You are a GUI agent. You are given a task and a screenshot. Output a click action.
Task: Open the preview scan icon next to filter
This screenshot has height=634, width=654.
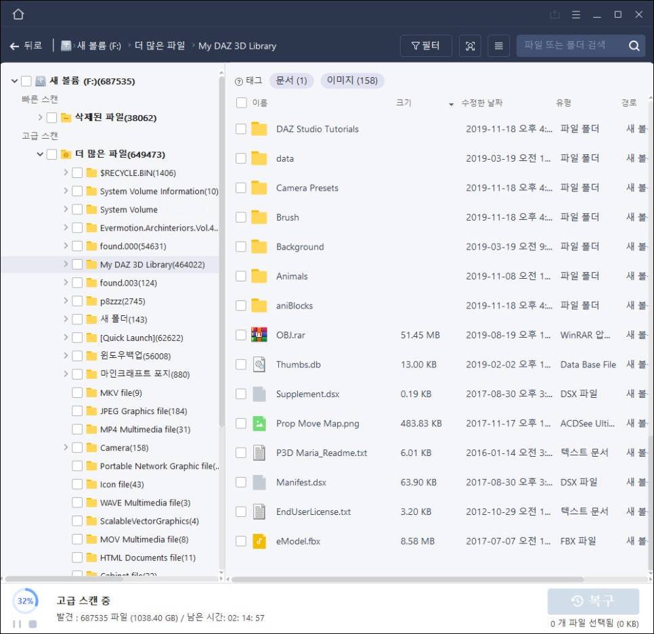pyautogui.click(x=470, y=46)
